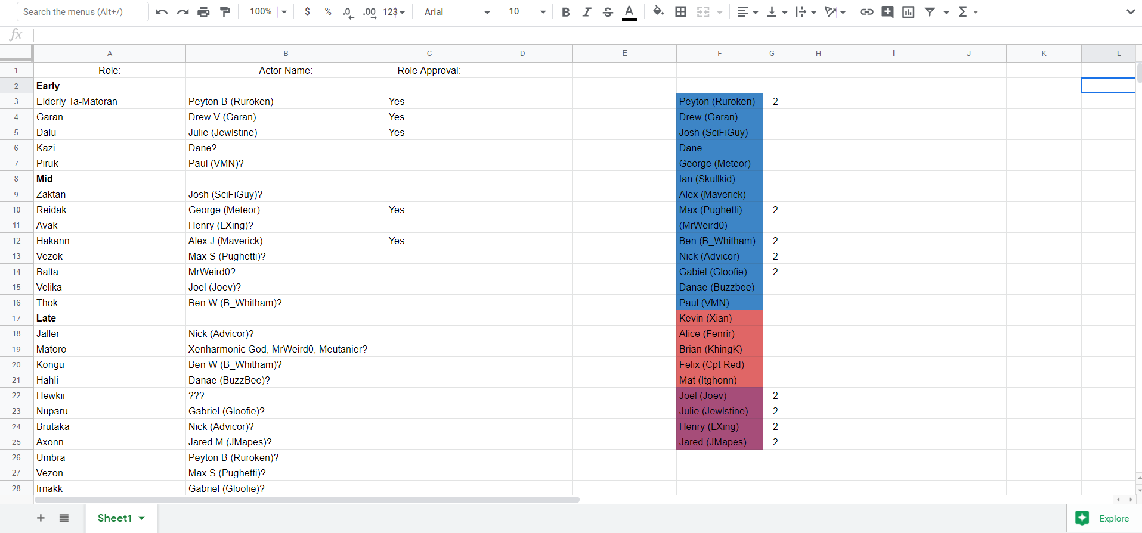Format as percent icon
This screenshot has height=533, width=1142.
328,12
